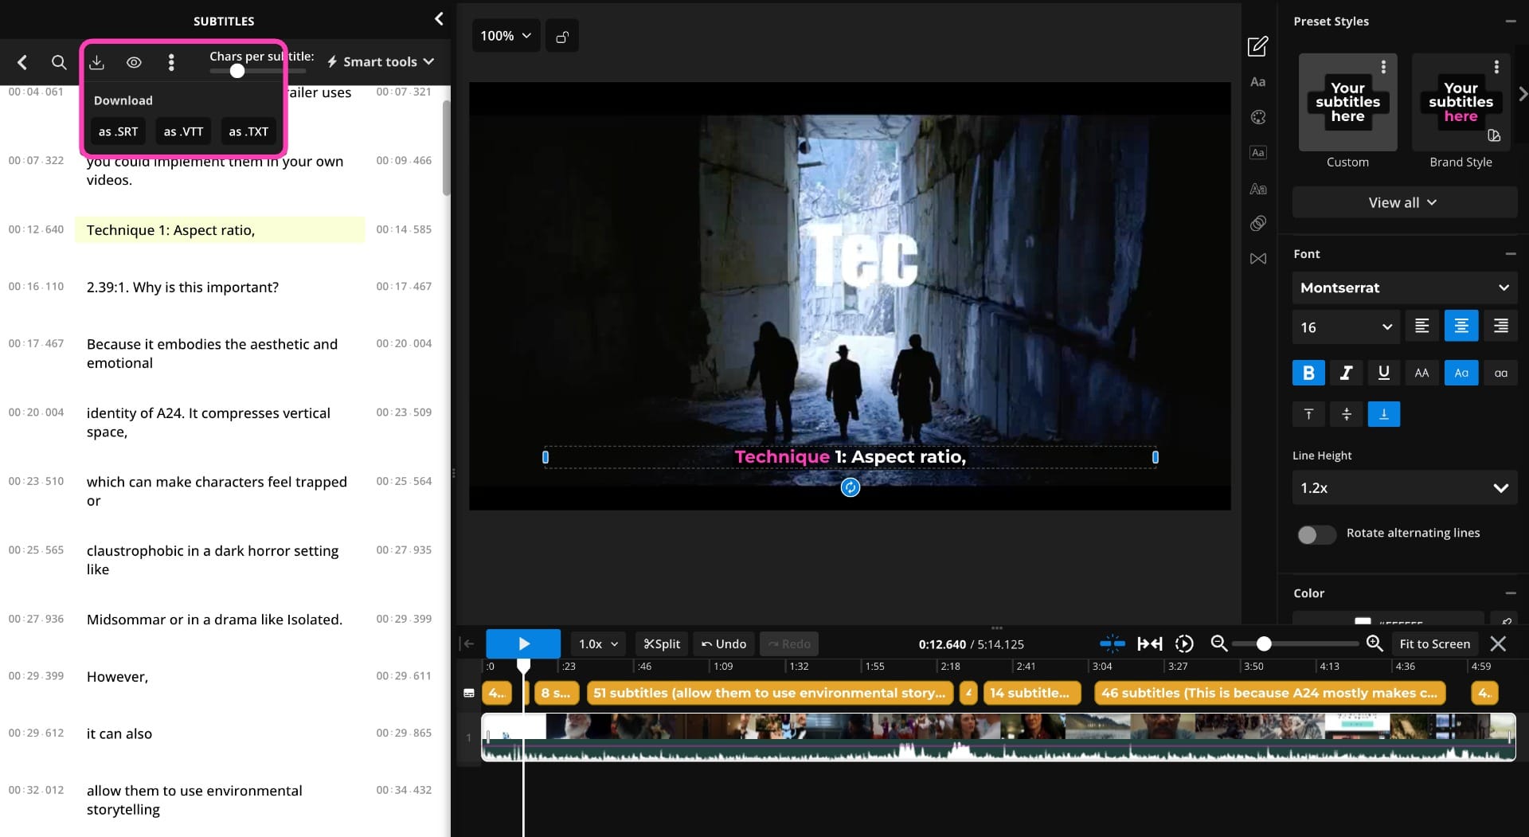Adjust the timeline zoom slider
Viewport: 1529px width, 837px height.
click(1264, 643)
